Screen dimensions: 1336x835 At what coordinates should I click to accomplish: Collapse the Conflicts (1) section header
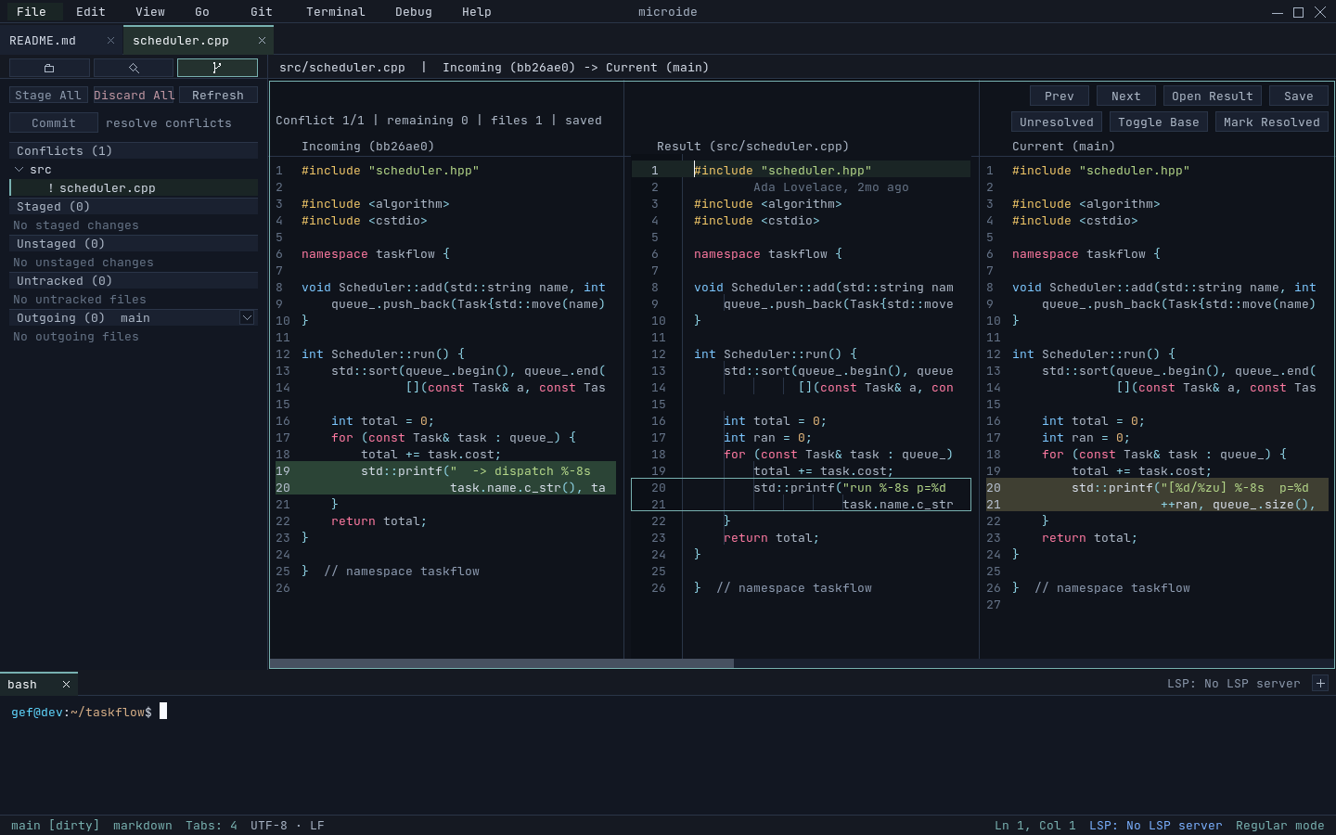point(134,151)
